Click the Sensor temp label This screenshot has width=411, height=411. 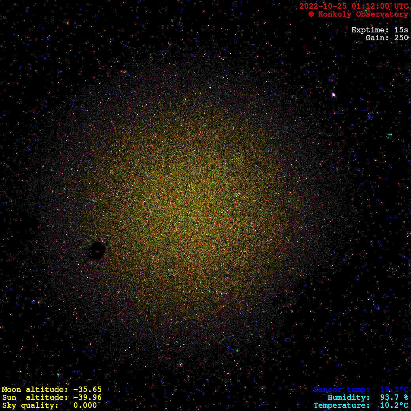[x=341, y=390]
